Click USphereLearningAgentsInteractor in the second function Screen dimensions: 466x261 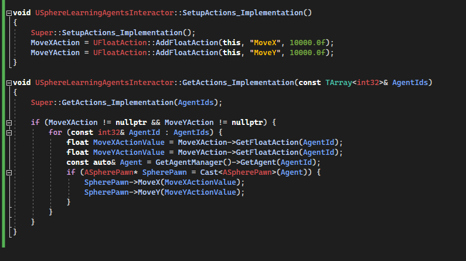[x=104, y=83]
